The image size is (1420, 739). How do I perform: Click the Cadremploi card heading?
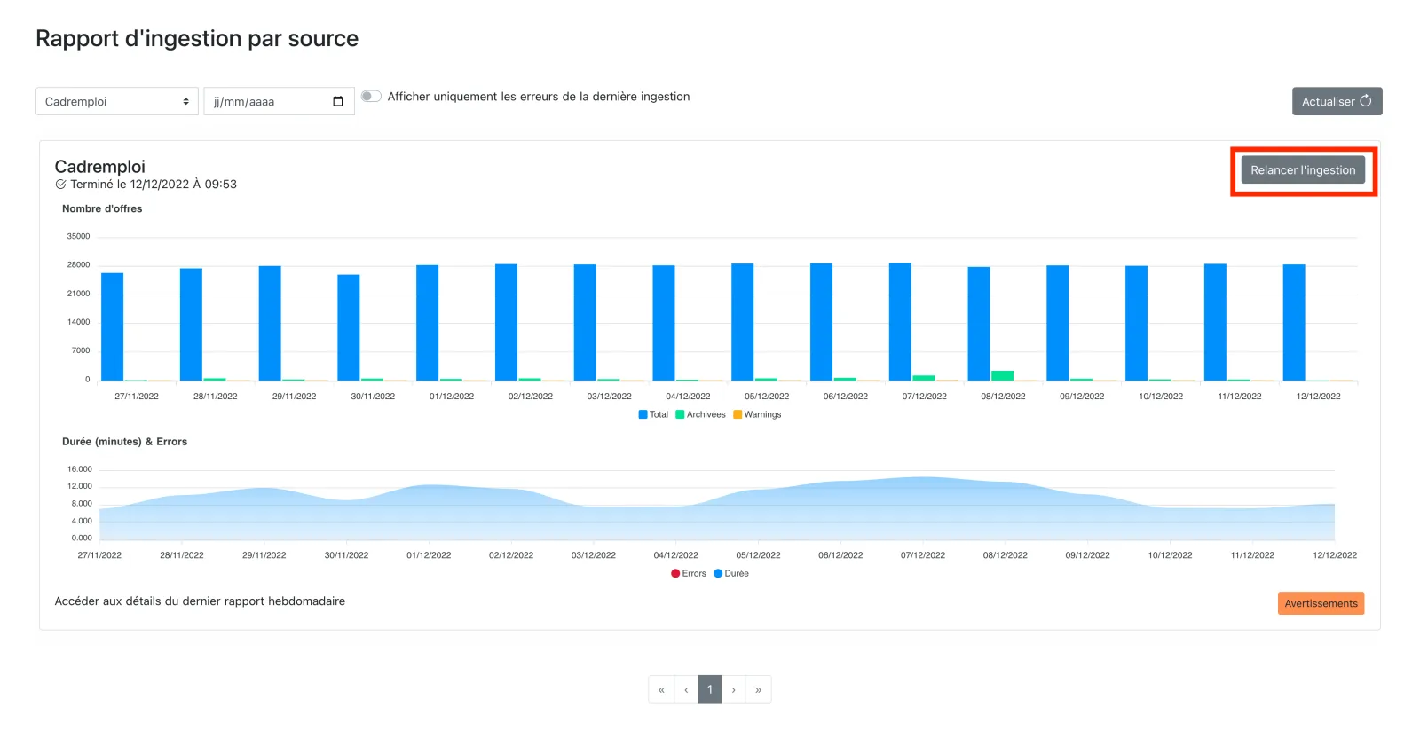pos(99,166)
